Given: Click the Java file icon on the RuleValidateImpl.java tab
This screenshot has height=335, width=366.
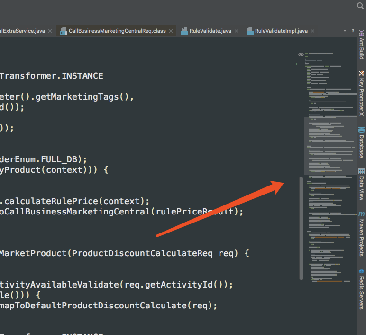Looking at the screenshot, I should [x=250, y=31].
